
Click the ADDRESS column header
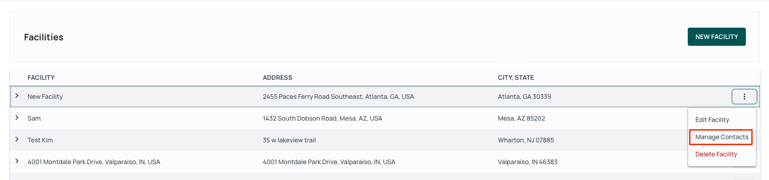point(277,78)
